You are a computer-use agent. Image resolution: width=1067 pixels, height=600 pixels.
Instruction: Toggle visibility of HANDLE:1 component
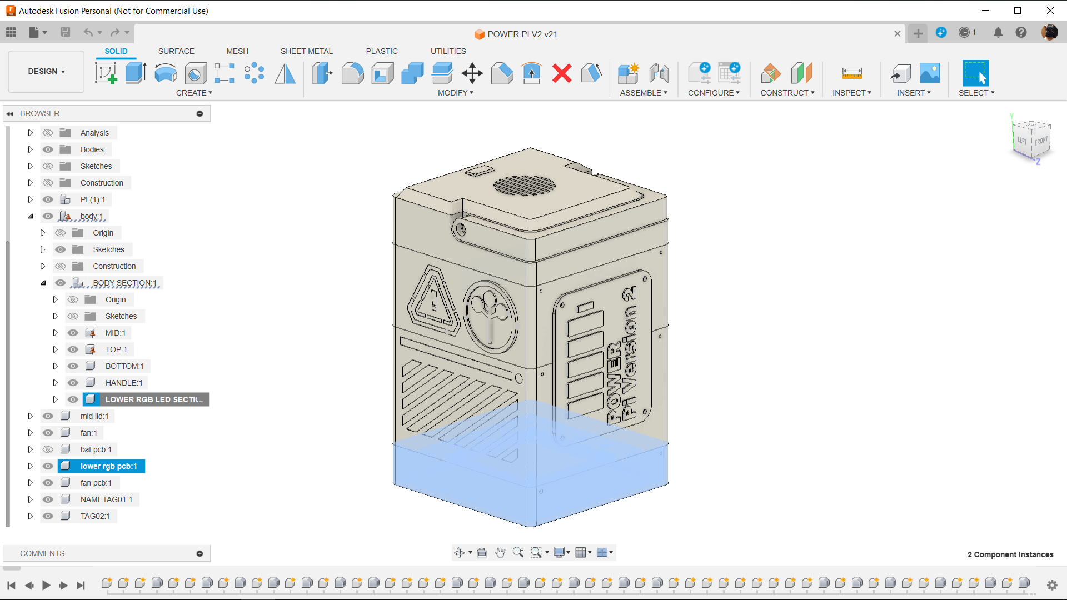coord(73,383)
